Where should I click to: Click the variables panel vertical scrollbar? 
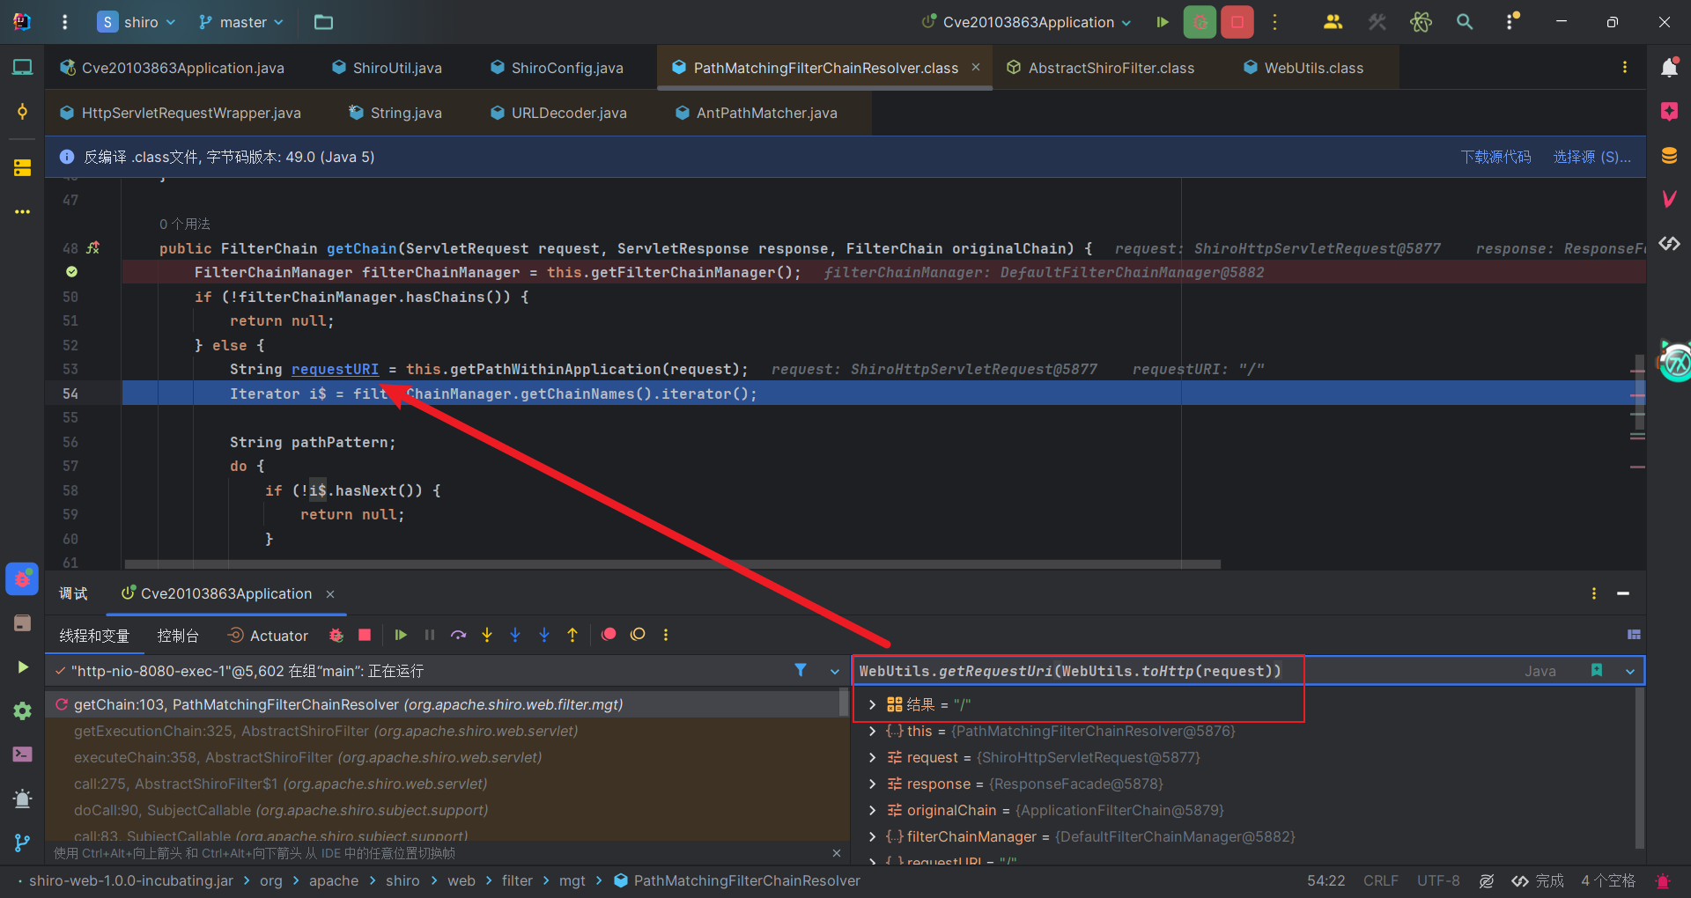pos(1640,766)
